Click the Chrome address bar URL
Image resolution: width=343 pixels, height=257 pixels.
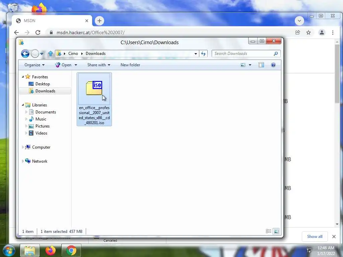click(x=90, y=32)
